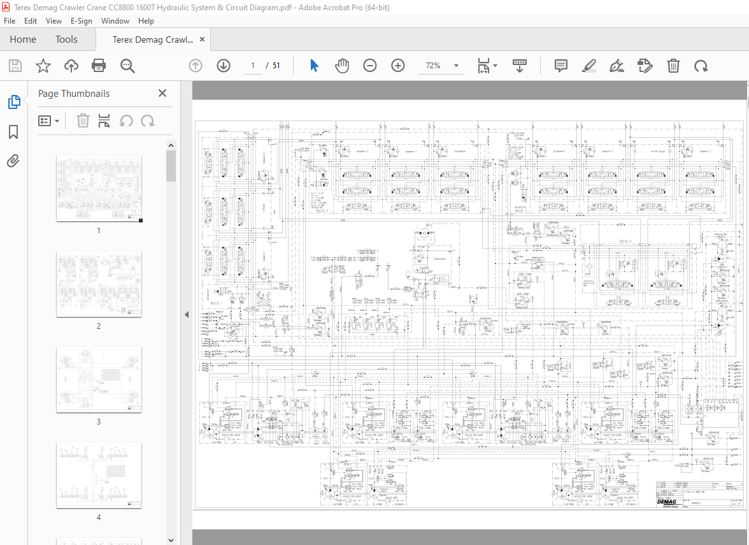Open the Fill & Sign pen tool
Screen dimensions: 749x545
[x=617, y=66]
